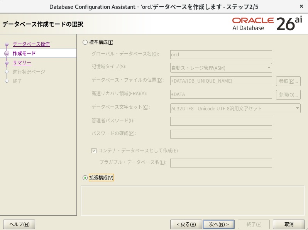Click the message area below 拡張構成
This screenshot has height=230, width=308.
(x=192, y=201)
